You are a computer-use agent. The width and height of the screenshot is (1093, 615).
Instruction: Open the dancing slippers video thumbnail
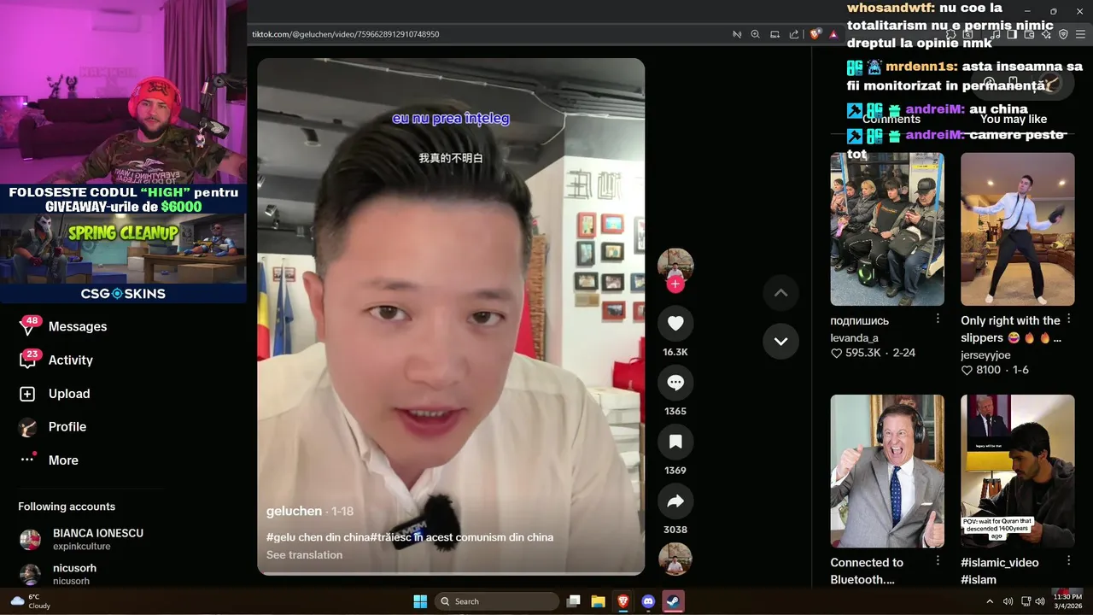[x=1018, y=229]
